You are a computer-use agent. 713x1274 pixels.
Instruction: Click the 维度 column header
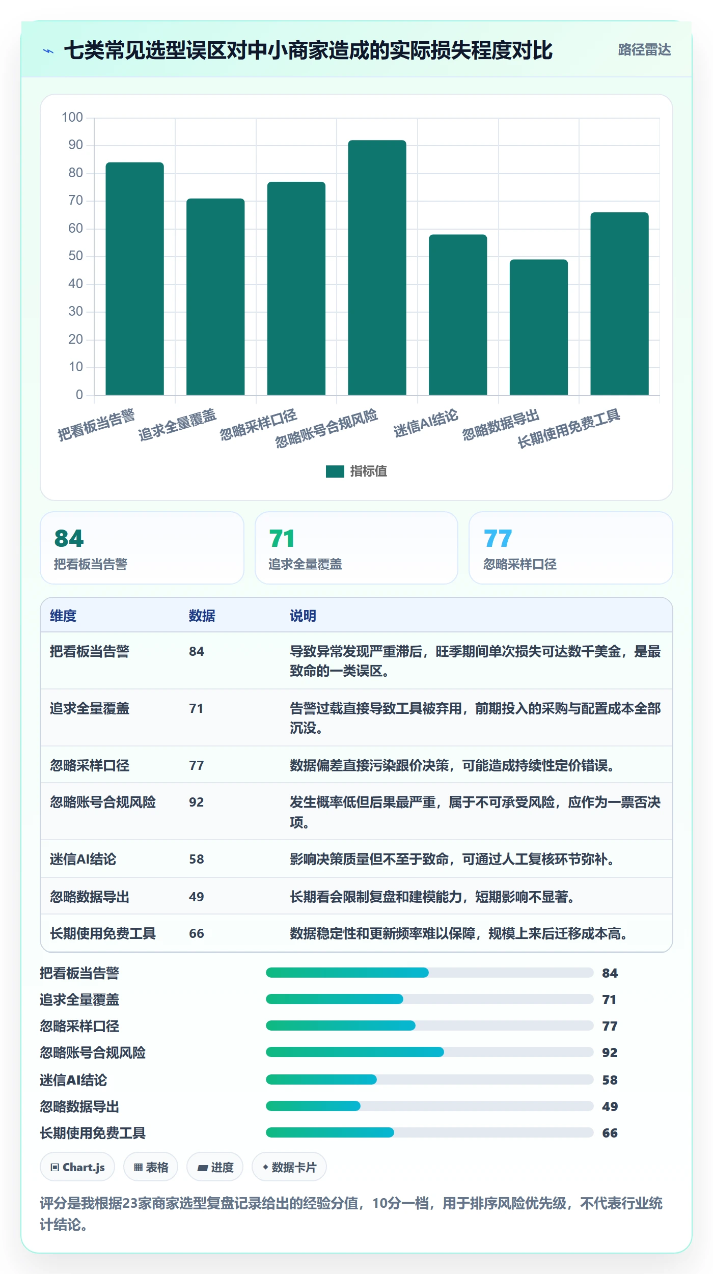pyautogui.click(x=63, y=616)
